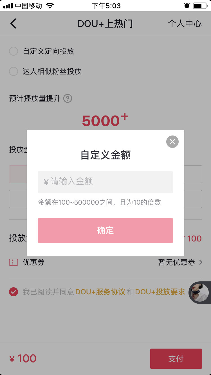Close the 自定义金额 dialog

click(172, 142)
